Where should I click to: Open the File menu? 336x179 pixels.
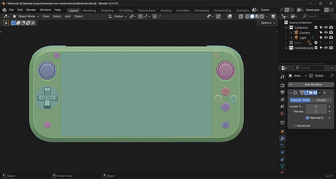11,10
